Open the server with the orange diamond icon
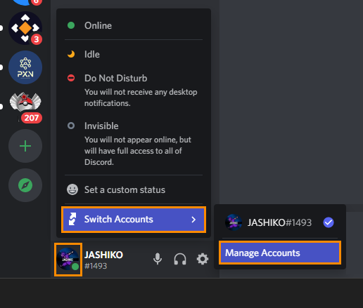 pyautogui.click(x=25, y=28)
